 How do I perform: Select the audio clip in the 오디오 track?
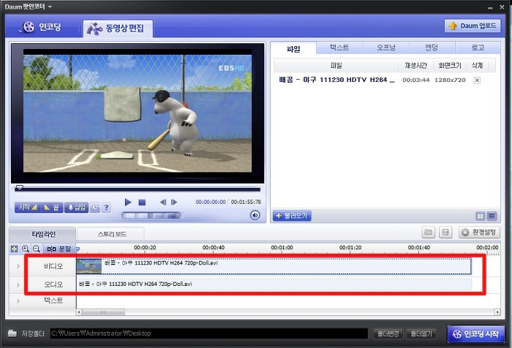click(274, 284)
